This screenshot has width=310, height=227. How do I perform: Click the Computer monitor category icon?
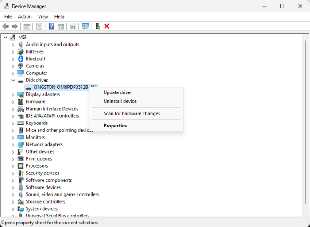(20, 73)
